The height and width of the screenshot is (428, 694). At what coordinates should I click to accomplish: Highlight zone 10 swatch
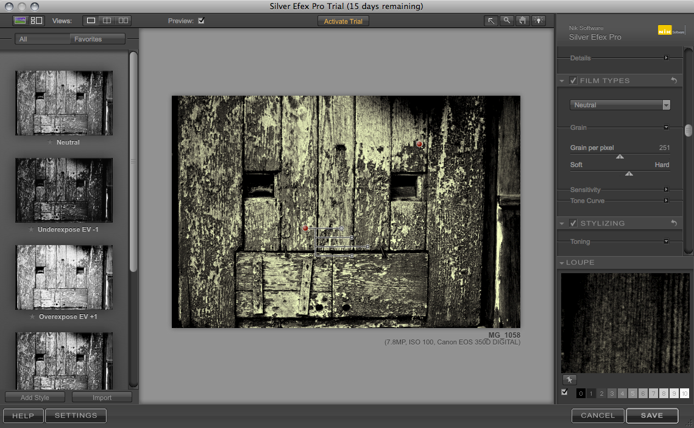[685, 393]
